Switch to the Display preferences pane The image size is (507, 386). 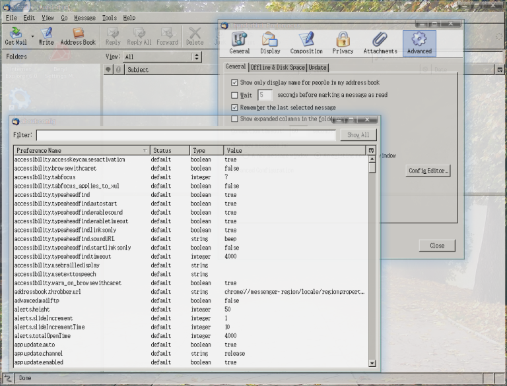tap(270, 43)
